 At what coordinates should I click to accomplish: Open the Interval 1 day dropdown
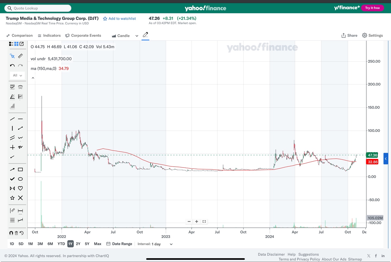click(155, 244)
